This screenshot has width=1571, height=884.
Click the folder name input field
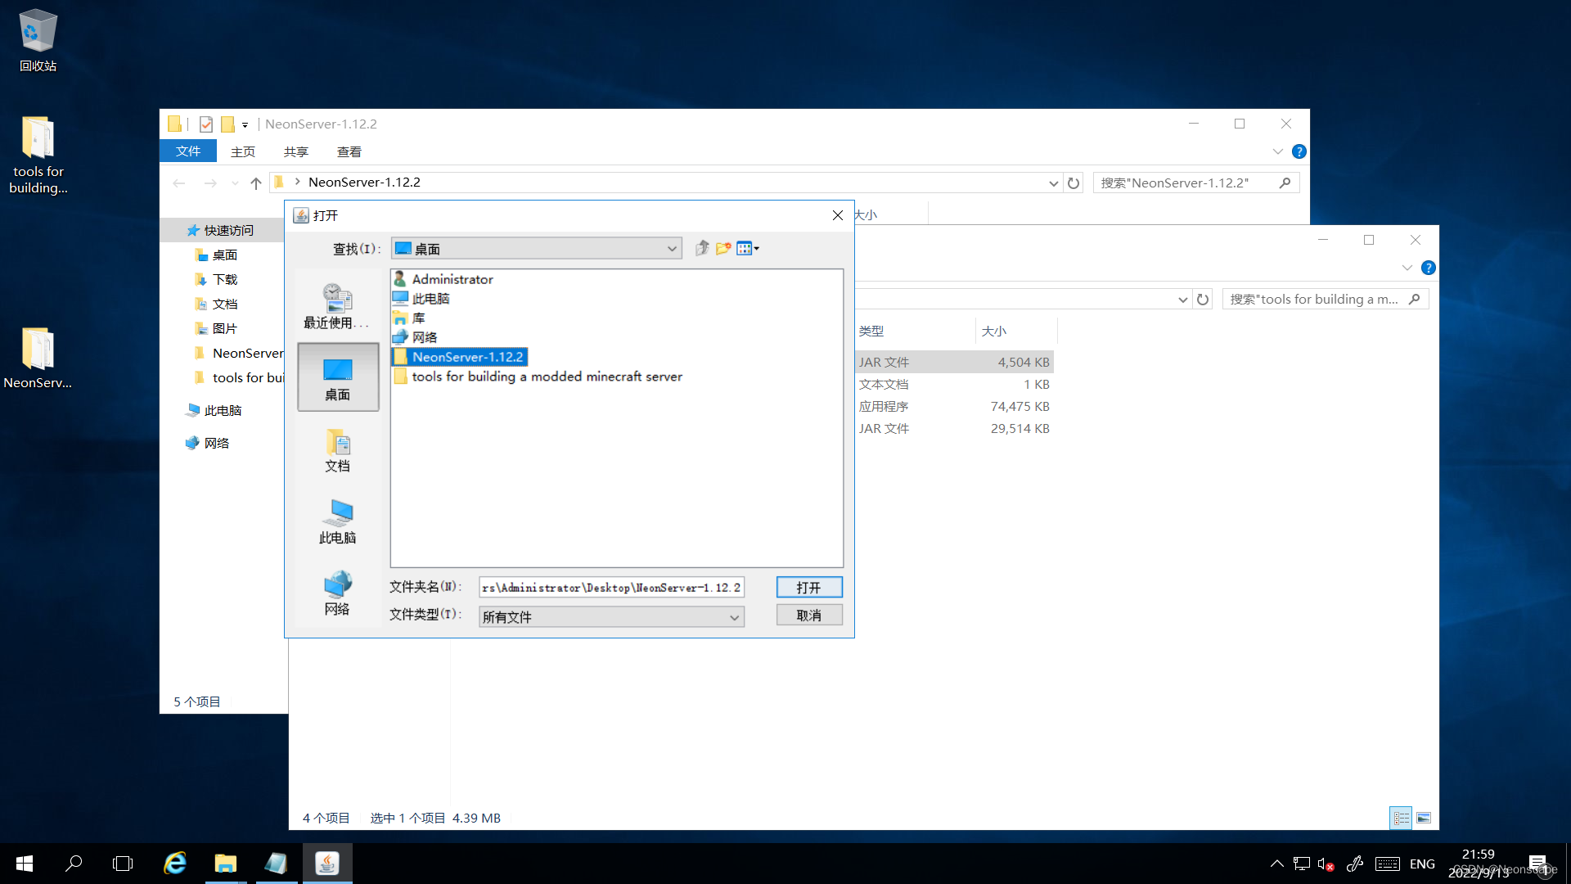tap(610, 587)
